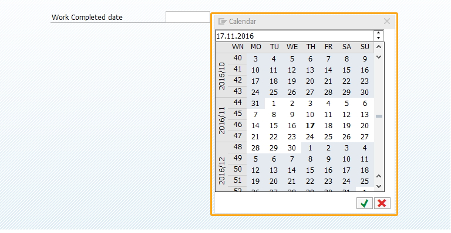Click the 2016/12 month label

click(222, 170)
